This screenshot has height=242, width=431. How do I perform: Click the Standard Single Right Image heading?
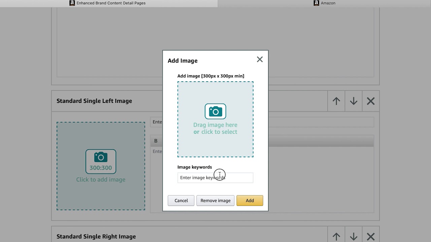[96, 237]
